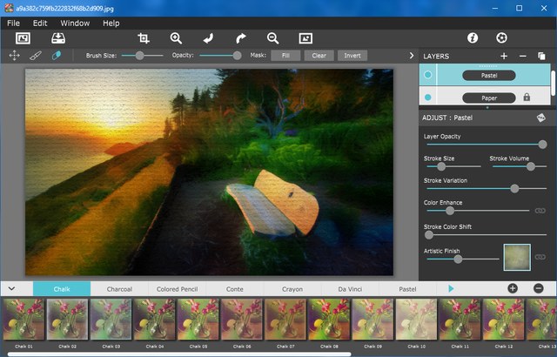557x357 pixels.
Task: Click the save image tray icon
Action: coord(58,38)
